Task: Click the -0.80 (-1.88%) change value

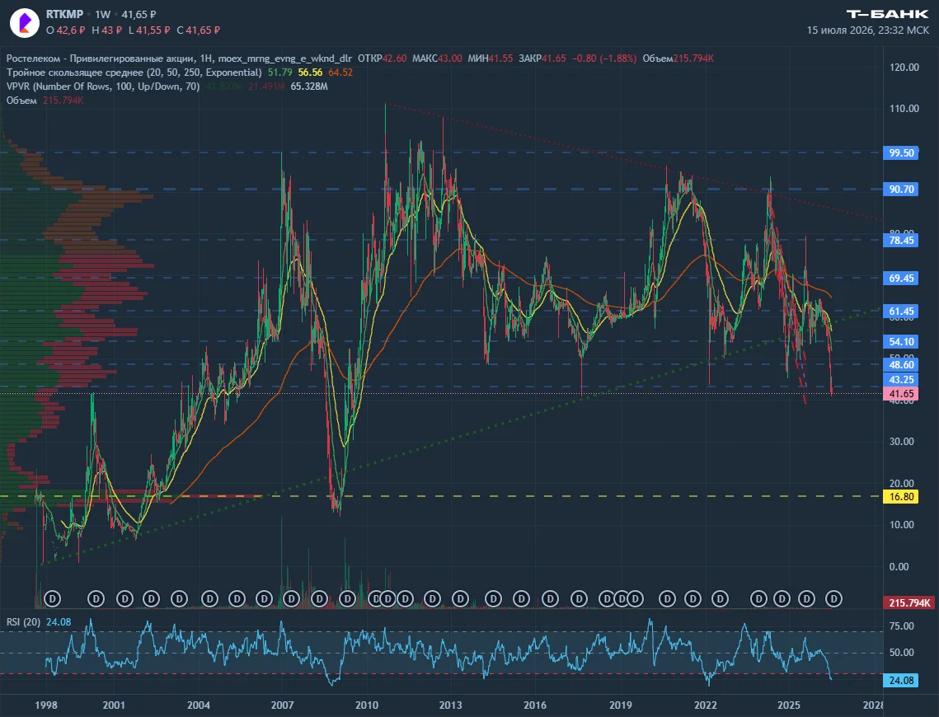Action: pyautogui.click(x=603, y=58)
